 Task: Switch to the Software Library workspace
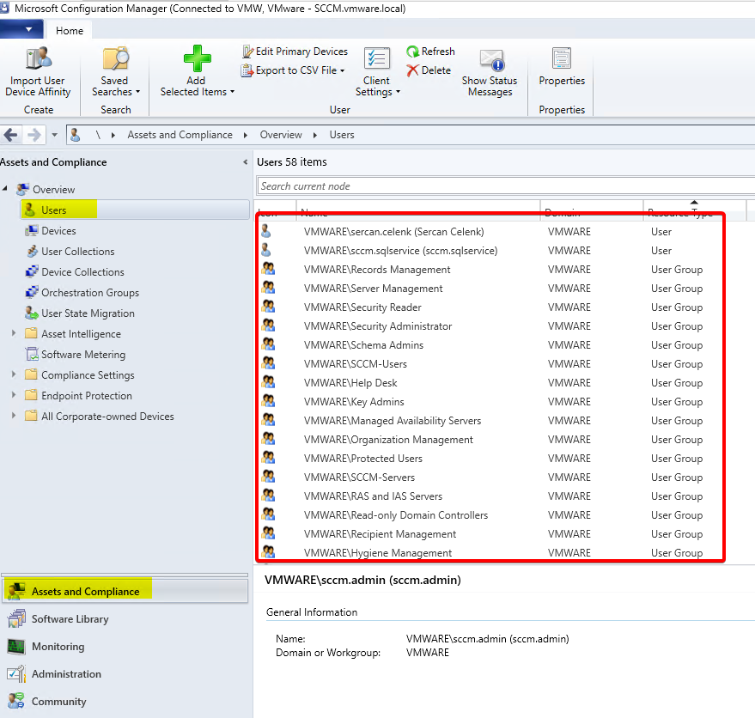coord(70,619)
